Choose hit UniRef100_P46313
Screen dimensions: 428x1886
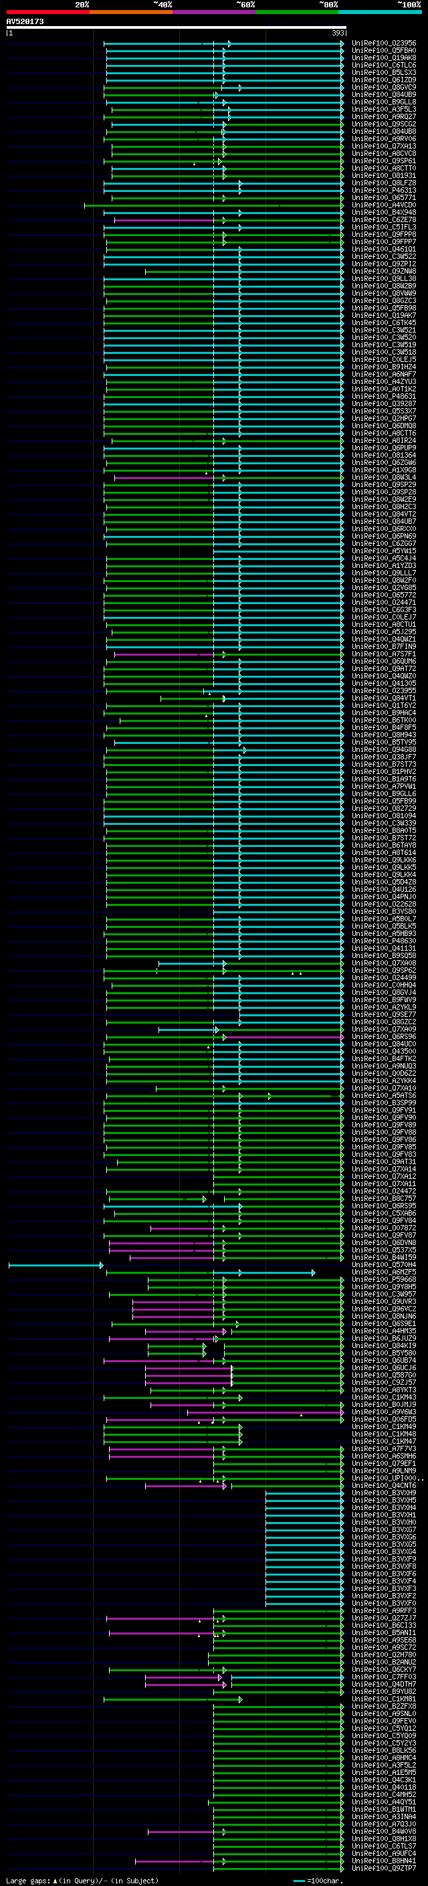coord(384,191)
